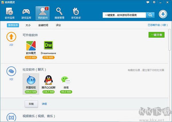Sort list by 评分 rating
Image resolution: width=172 pixels, height=122 pixels.
tap(58, 25)
